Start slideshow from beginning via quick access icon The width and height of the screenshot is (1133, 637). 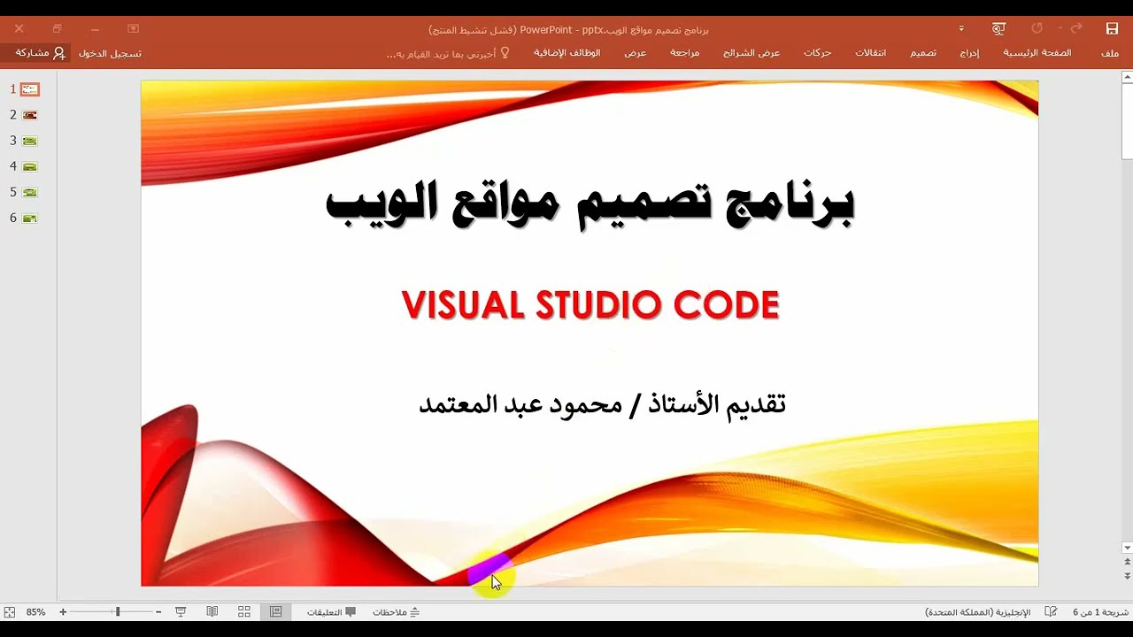[998, 29]
